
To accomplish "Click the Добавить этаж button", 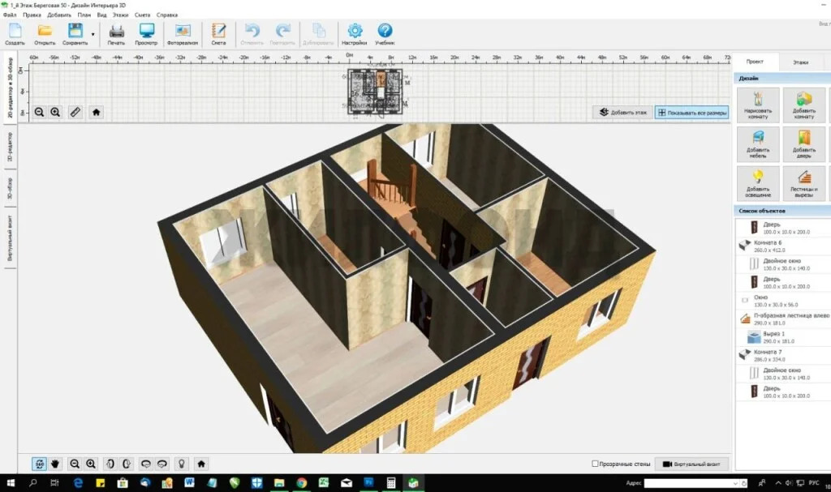I will [623, 112].
